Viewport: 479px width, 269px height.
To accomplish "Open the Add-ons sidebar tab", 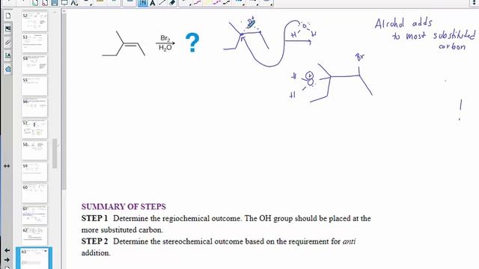I will (x=8, y=69).
